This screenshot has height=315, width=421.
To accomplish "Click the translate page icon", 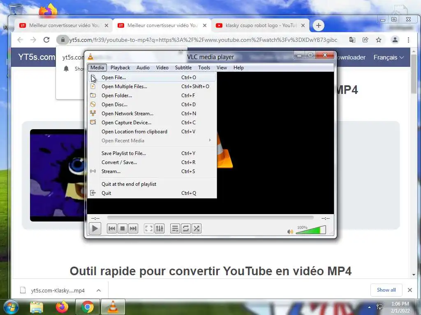I will pyautogui.click(x=352, y=40).
